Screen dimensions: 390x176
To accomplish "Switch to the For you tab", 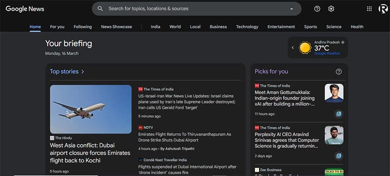I will [x=57, y=27].
